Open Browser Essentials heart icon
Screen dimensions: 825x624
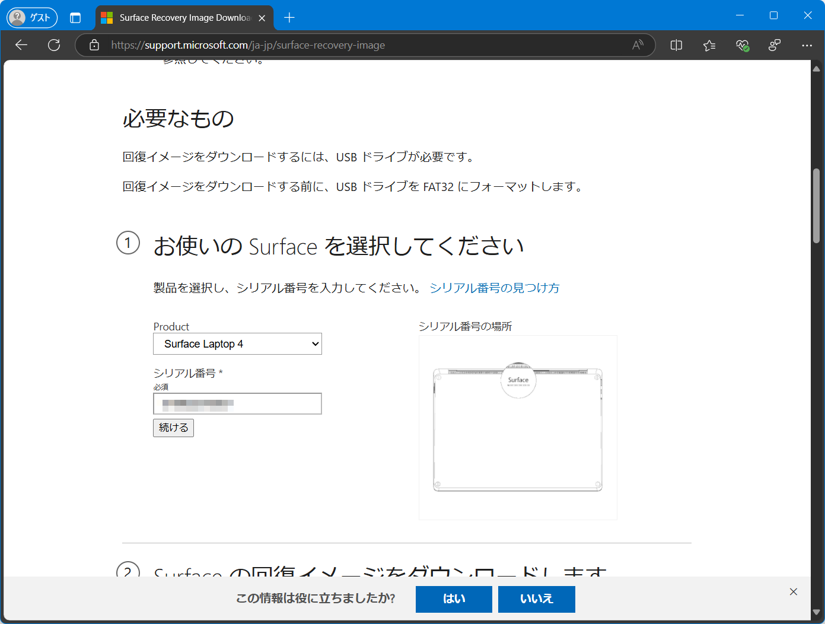click(742, 45)
